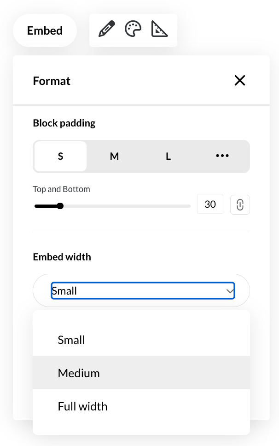Click the Embed width dropdown chevron arrow

(x=230, y=291)
